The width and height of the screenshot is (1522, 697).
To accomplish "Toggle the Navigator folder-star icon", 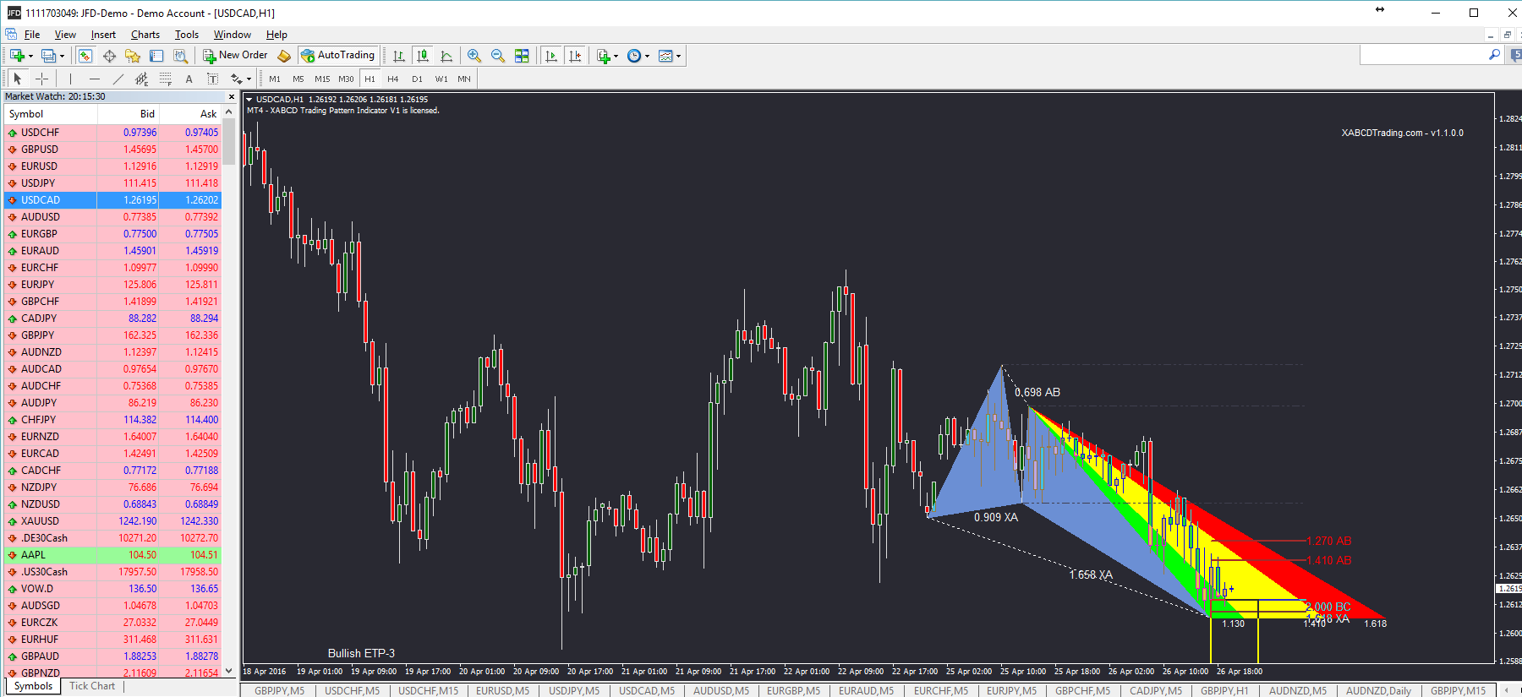I will [133, 56].
